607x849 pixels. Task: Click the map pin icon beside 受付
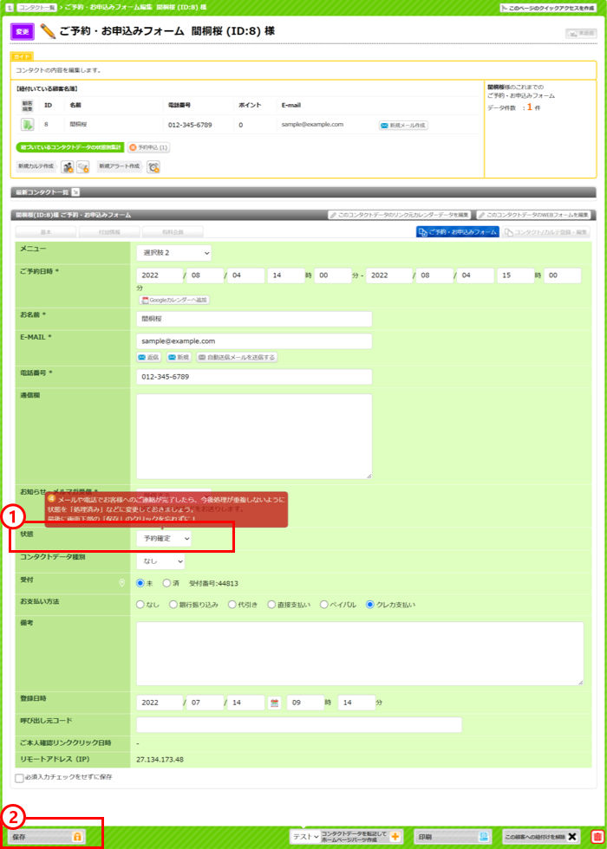tap(122, 583)
